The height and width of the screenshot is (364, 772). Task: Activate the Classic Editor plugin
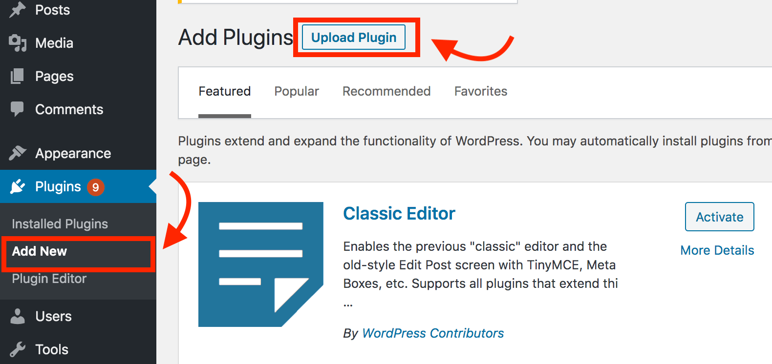[x=719, y=217]
